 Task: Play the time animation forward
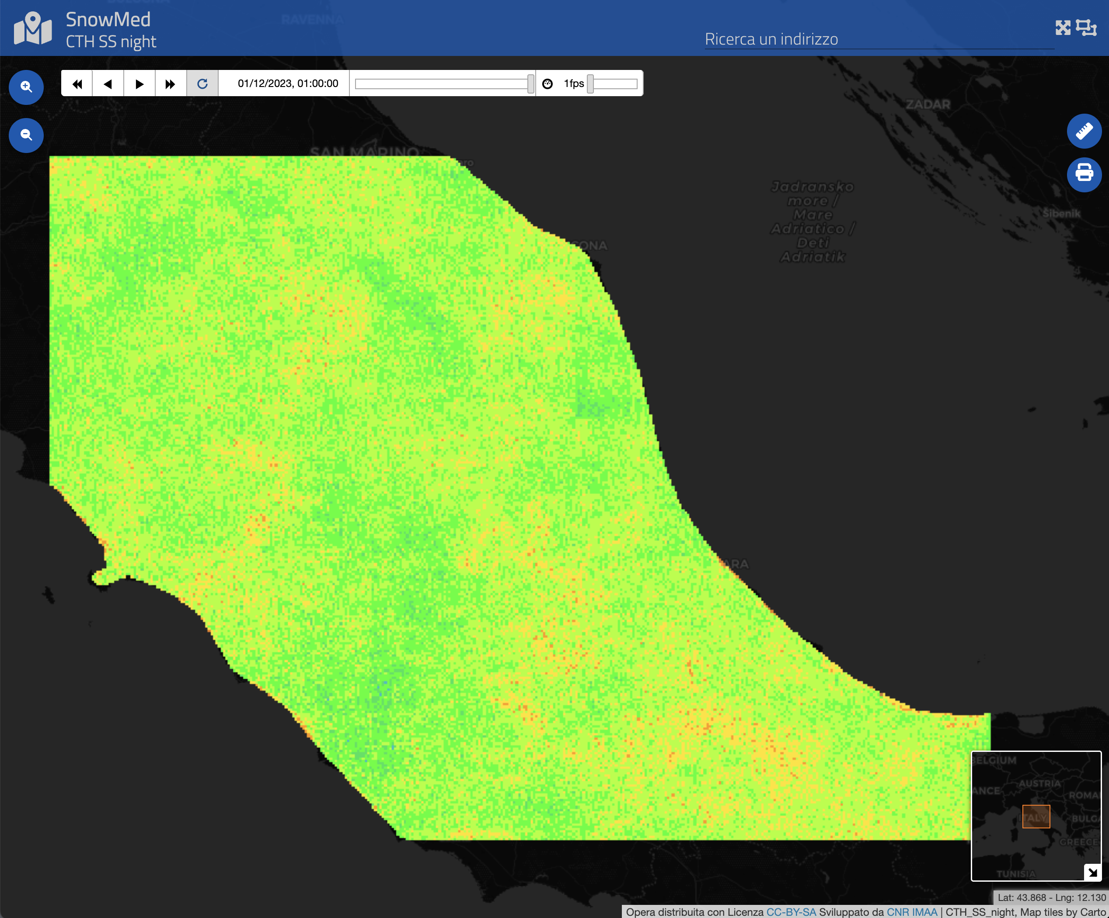pos(139,83)
